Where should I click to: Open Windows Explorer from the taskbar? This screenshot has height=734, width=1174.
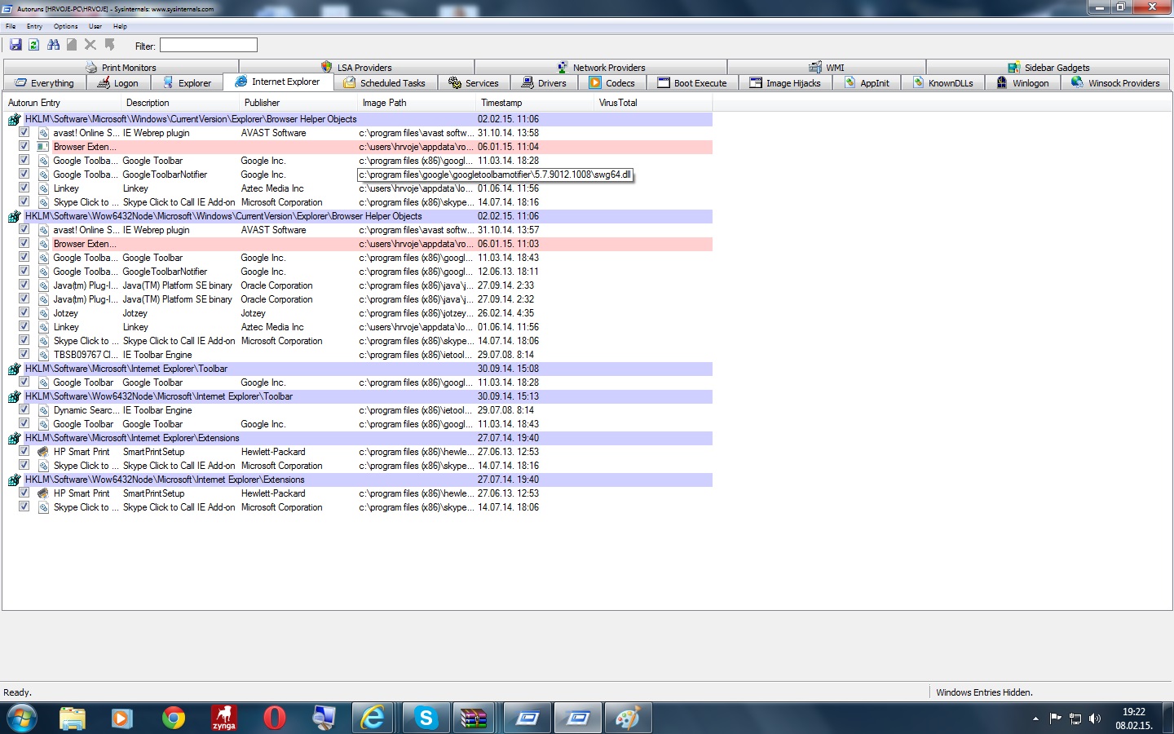coord(73,719)
